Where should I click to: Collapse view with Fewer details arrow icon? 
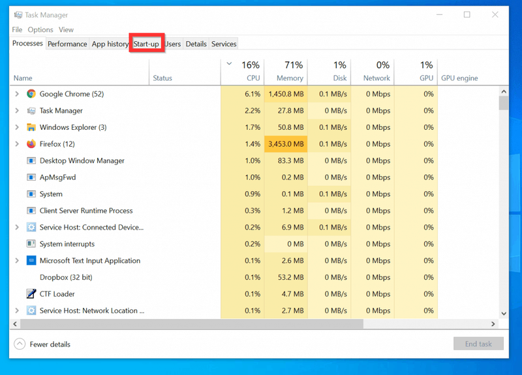[x=20, y=344]
